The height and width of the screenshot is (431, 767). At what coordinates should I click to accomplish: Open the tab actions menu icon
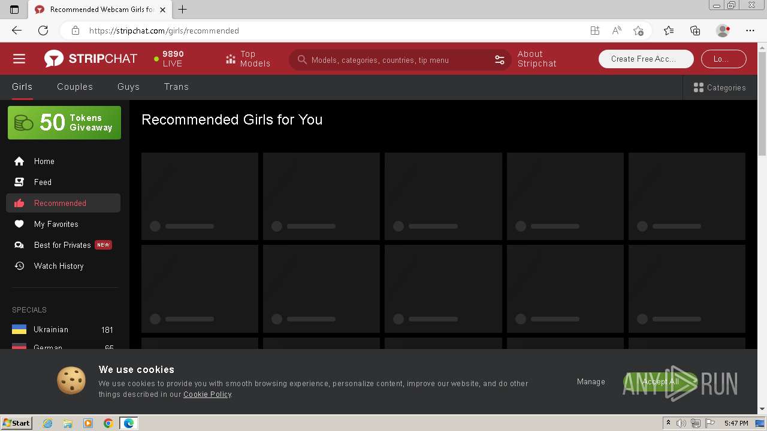pyautogui.click(x=14, y=10)
